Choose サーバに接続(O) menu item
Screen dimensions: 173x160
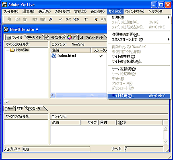pyautogui.click(x=139, y=69)
